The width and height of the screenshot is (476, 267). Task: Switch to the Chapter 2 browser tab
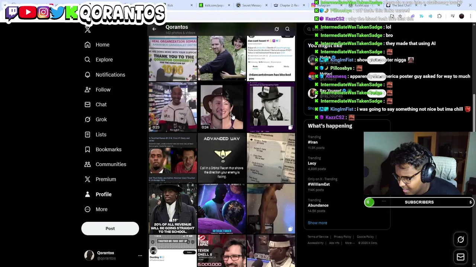tap(289, 5)
